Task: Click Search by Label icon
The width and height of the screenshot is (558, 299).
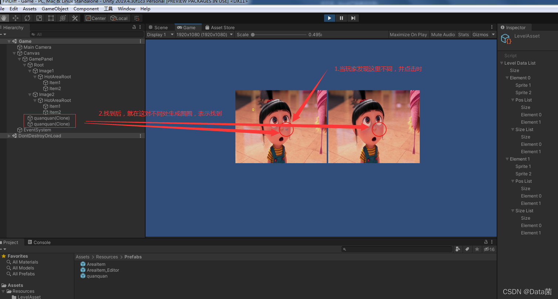Action: [467, 249]
